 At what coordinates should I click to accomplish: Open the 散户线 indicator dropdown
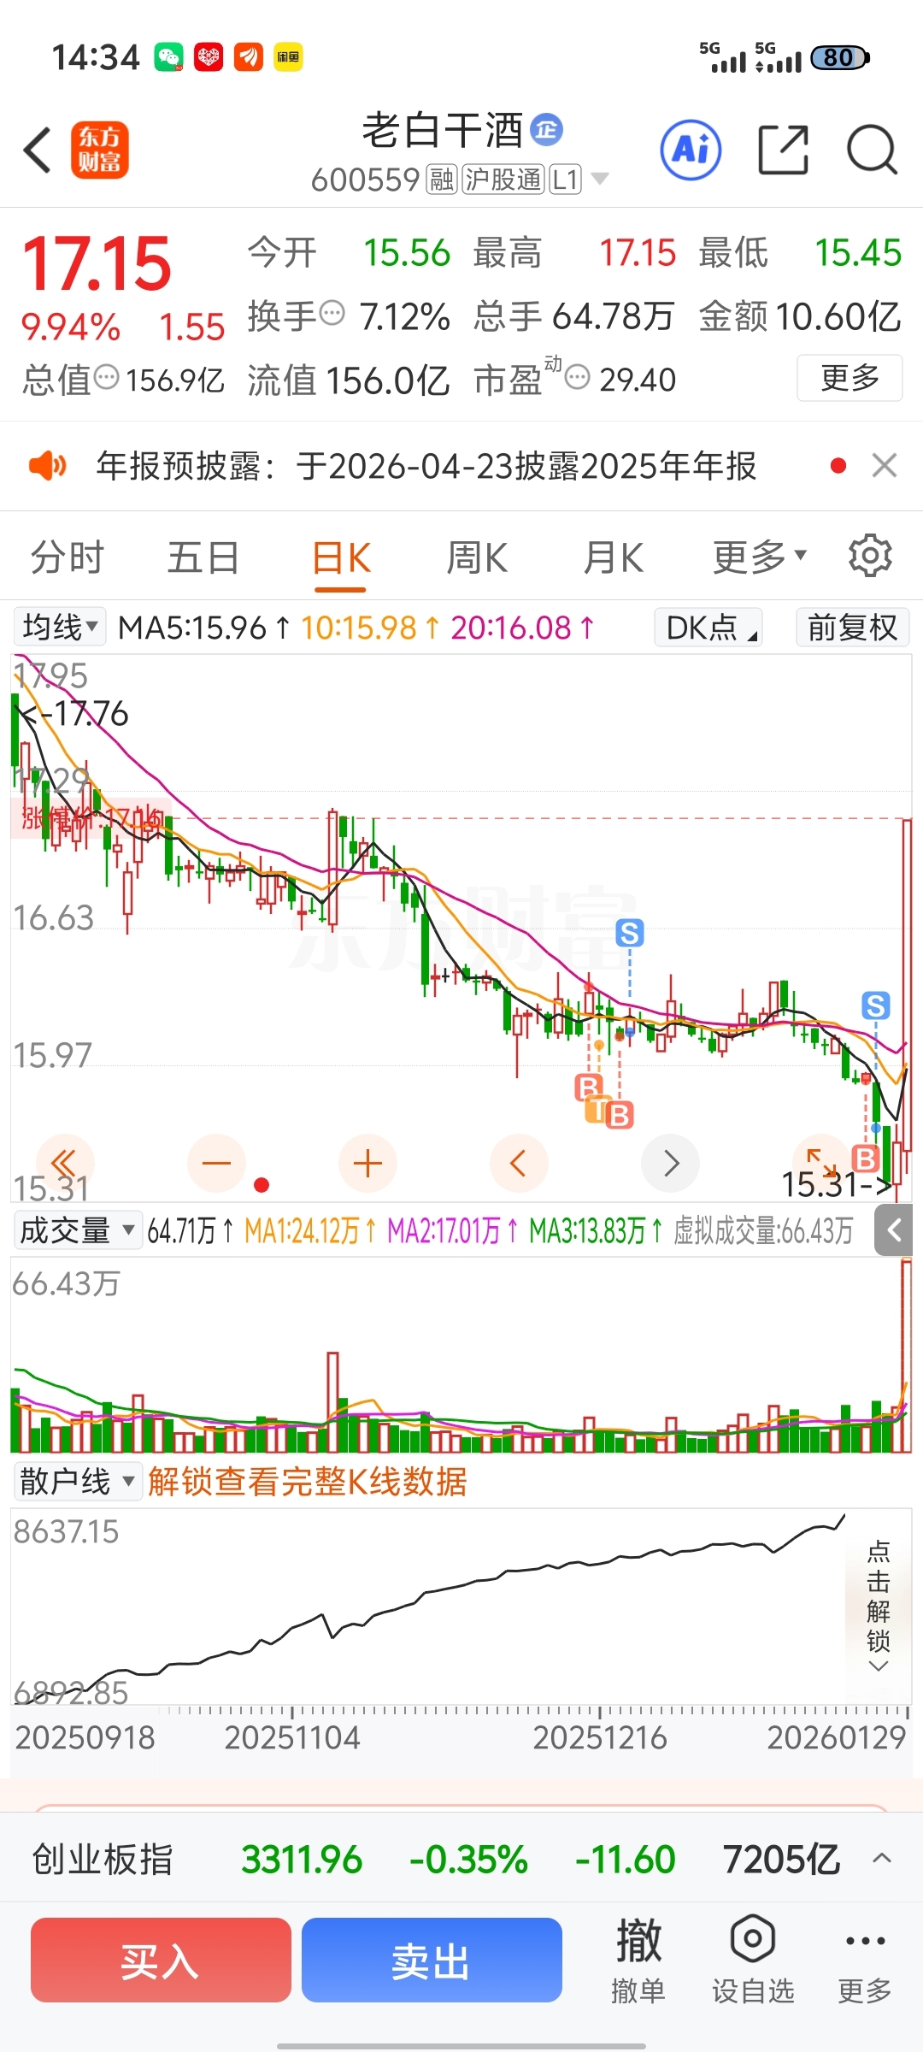tap(78, 1481)
